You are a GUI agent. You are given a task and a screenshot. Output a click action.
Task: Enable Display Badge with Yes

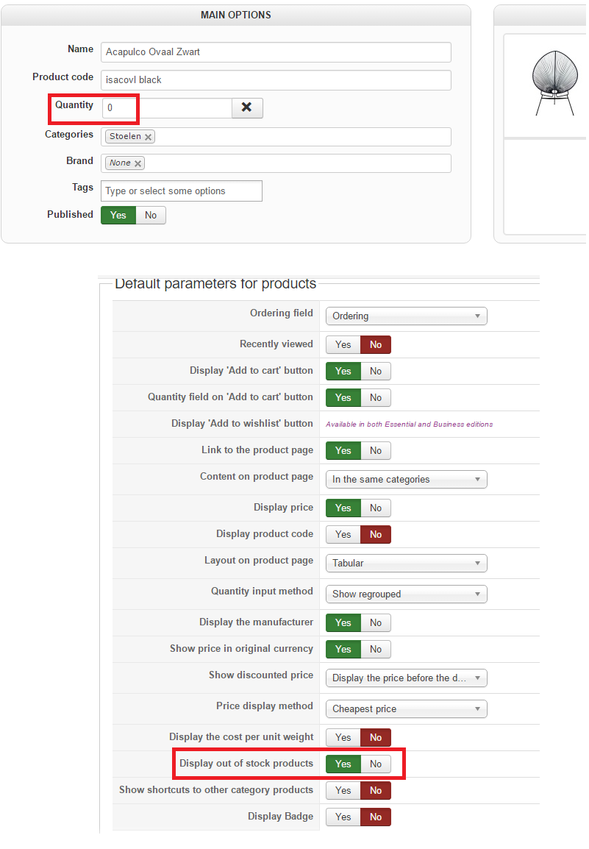point(343,817)
